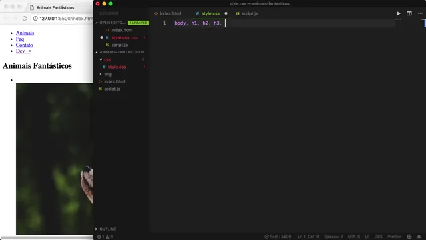Click the Port 5500 live server indicator
This screenshot has height=240, width=426.
click(278, 237)
